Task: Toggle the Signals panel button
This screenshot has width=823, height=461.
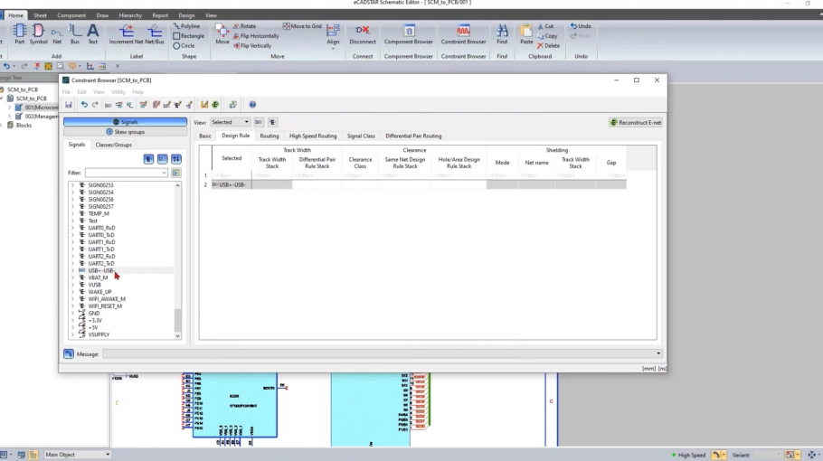Action: [x=125, y=122]
